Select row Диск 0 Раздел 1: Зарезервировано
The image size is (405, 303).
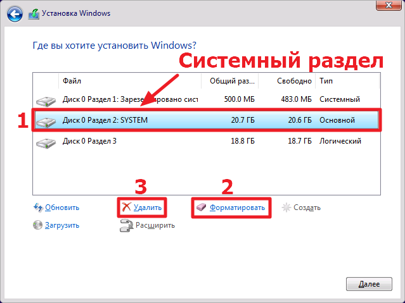click(207, 99)
